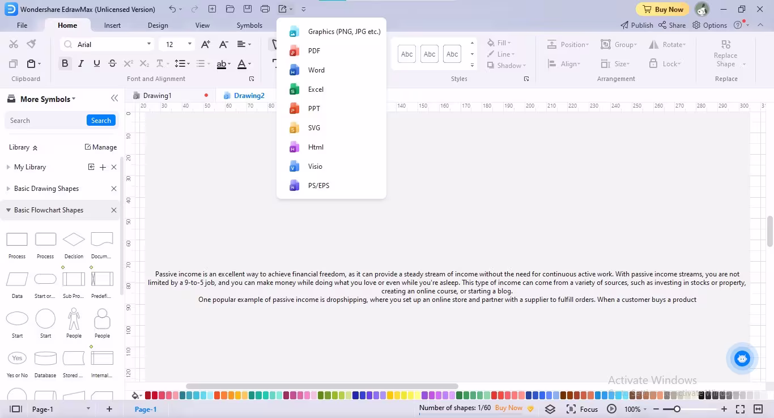Click the Copy icon in Clipboard
The width and height of the screenshot is (774, 418).
coord(14,63)
